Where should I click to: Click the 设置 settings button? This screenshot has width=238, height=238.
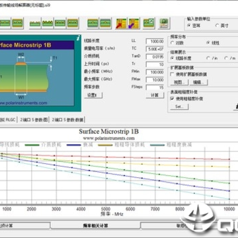(93, 95)
